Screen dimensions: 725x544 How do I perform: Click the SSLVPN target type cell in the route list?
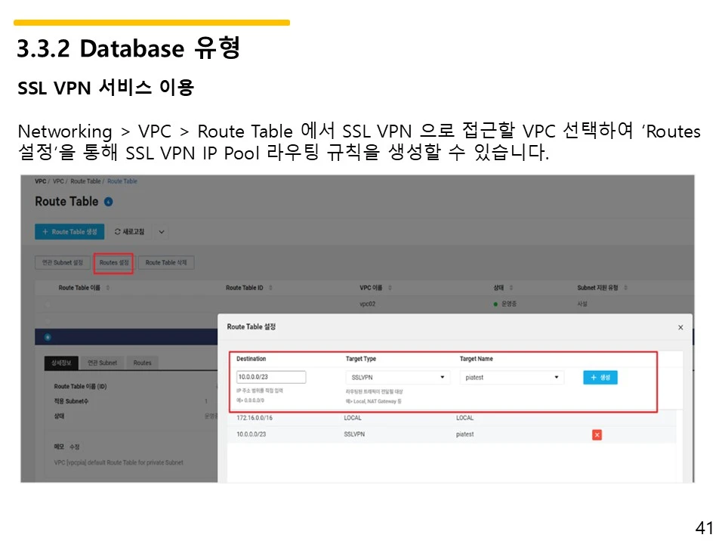point(354,434)
